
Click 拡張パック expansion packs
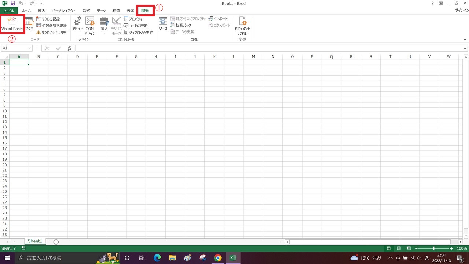point(181,25)
